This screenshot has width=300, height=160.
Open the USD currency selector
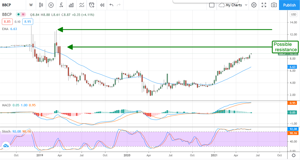[x=293, y=15]
